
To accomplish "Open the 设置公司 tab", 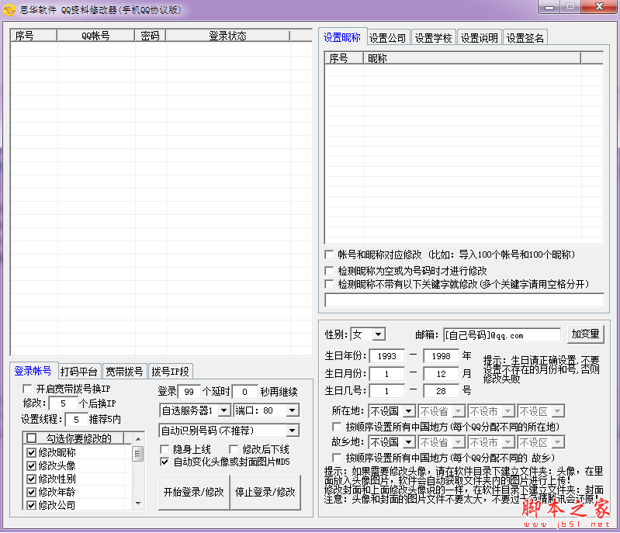I will [x=387, y=37].
